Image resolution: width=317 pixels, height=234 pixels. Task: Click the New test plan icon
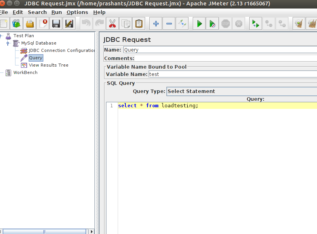pos(3,24)
